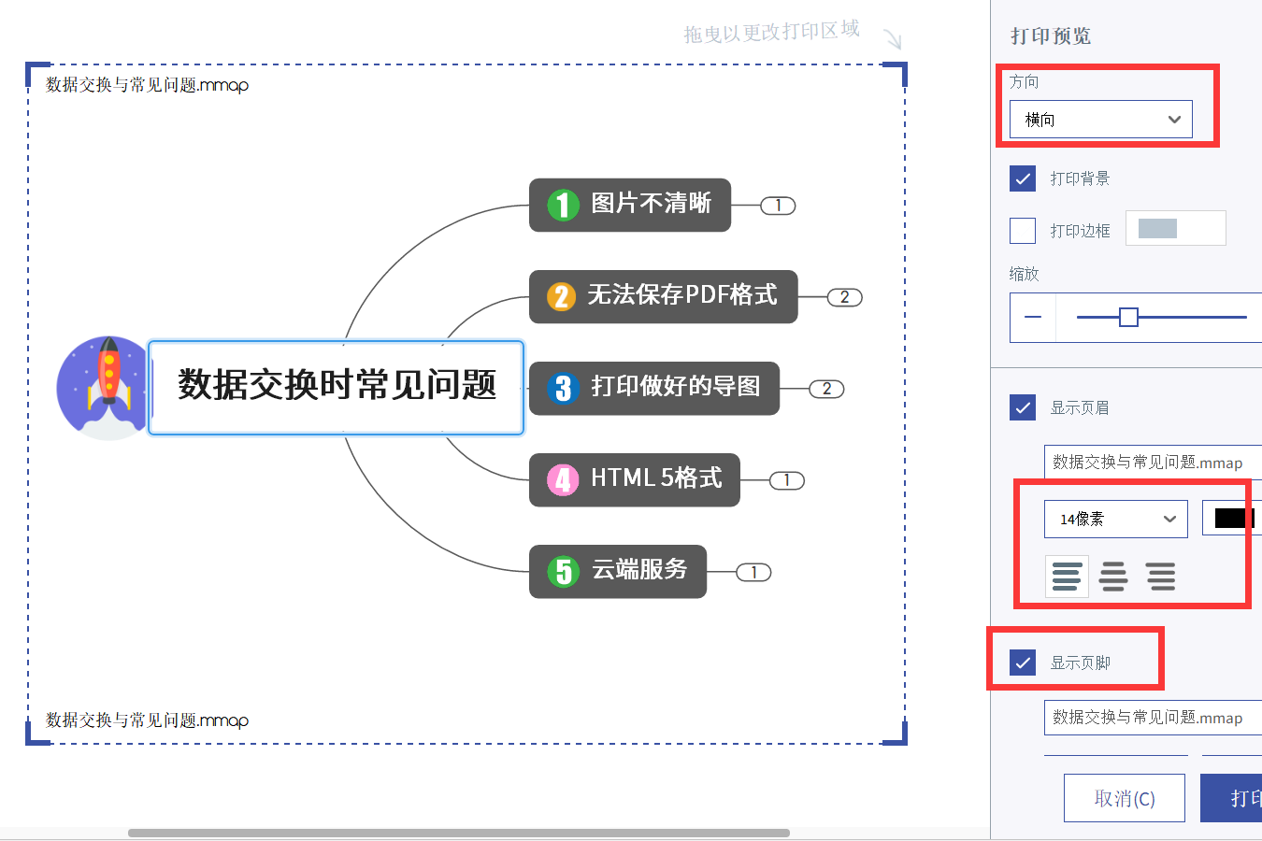Click the zoom slider handle
This screenshot has height=841, width=1262.
(x=1128, y=318)
